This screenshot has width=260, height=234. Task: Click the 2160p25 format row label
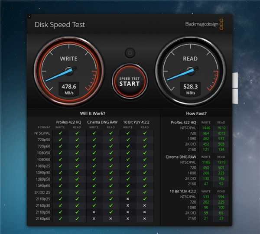coord(43,199)
